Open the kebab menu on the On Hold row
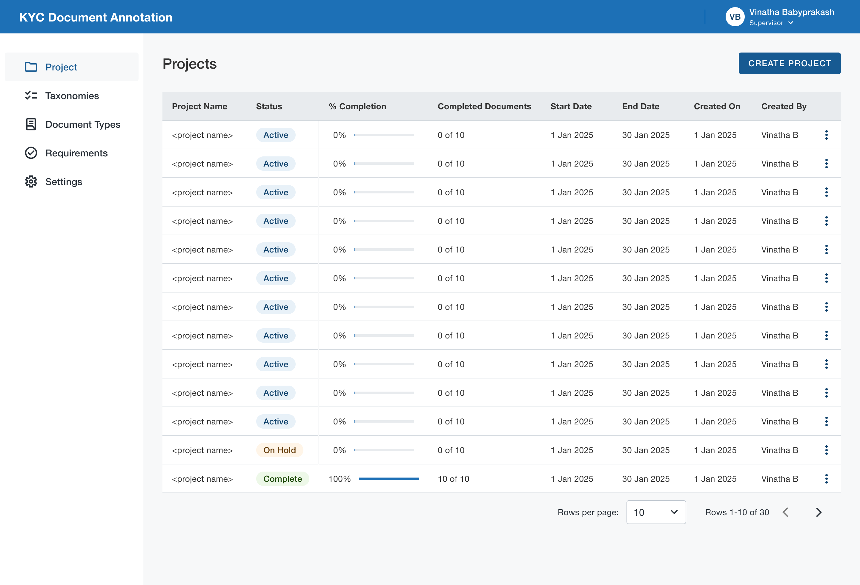The image size is (860, 585). point(827,450)
